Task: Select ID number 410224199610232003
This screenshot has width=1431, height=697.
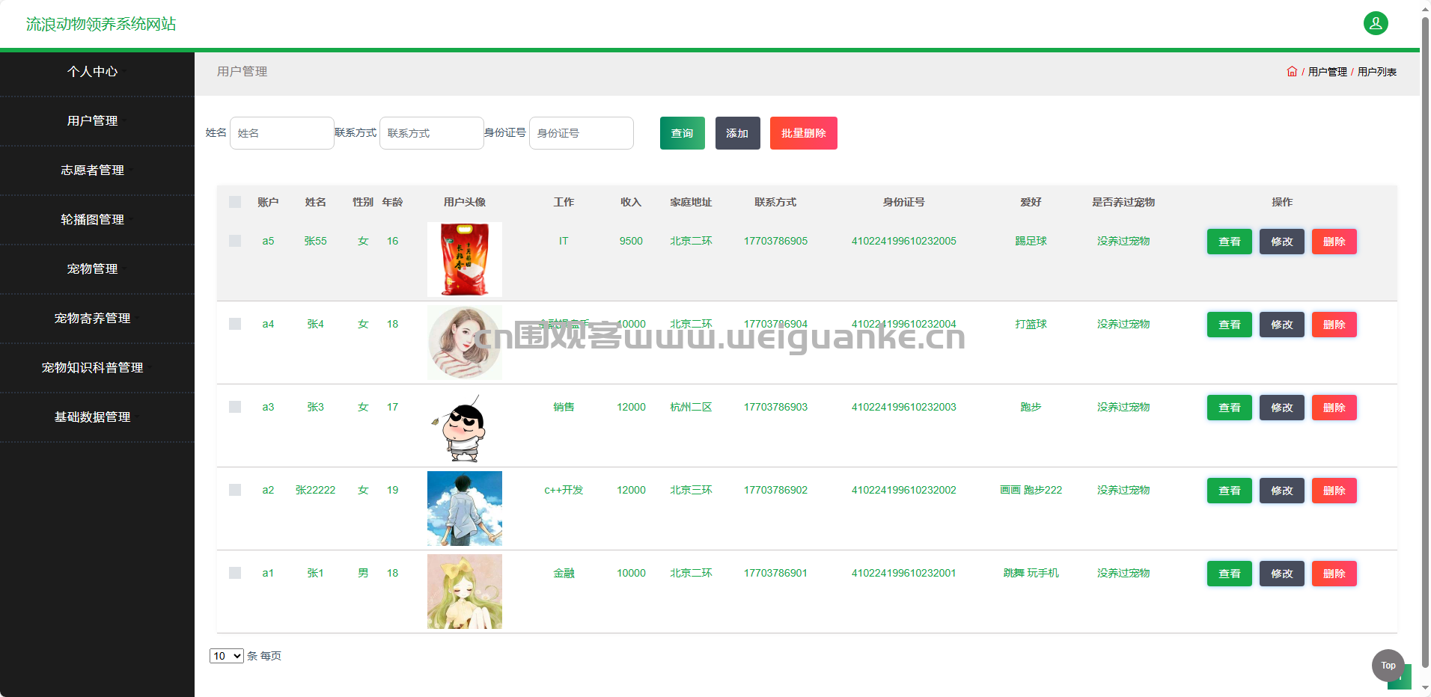Action: pos(903,407)
